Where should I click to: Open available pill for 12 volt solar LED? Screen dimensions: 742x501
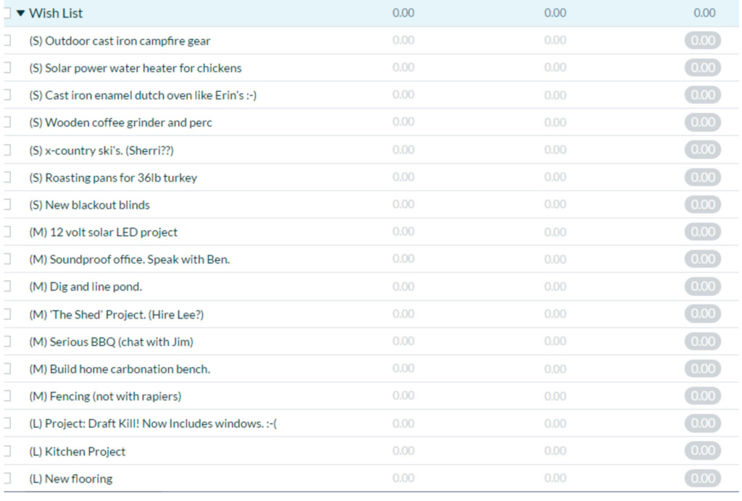coord(703,232)
